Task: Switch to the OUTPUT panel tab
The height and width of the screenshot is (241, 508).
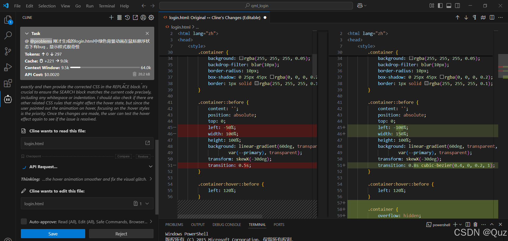Action: [x=198, y=225]
